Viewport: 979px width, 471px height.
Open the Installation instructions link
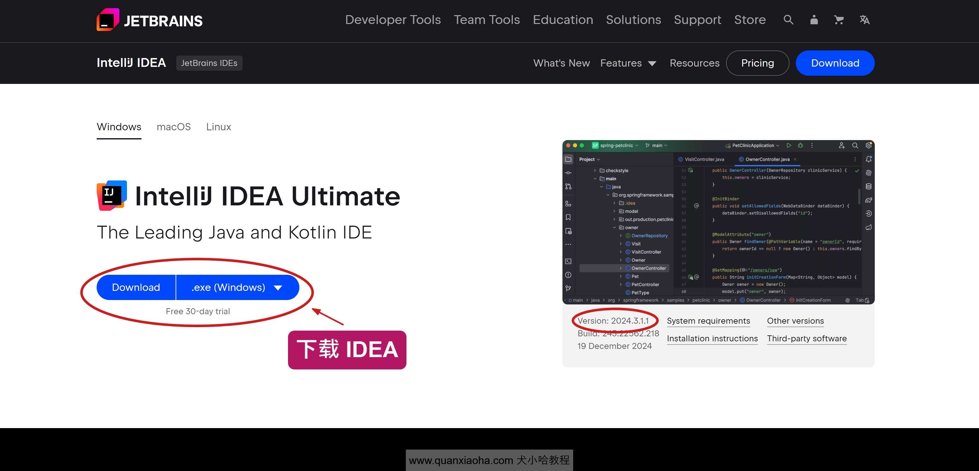pyautogui.click(x=712, y=339)
